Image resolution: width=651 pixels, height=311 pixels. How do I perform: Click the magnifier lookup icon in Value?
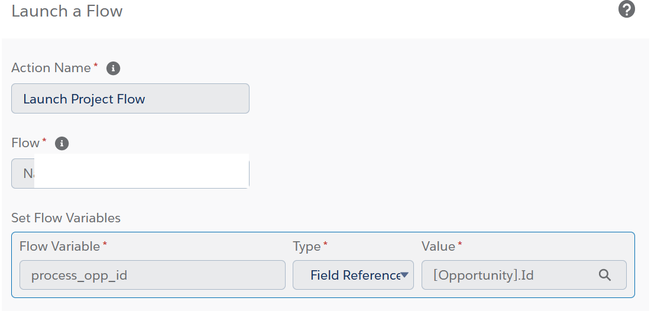[x=604, y=275]
